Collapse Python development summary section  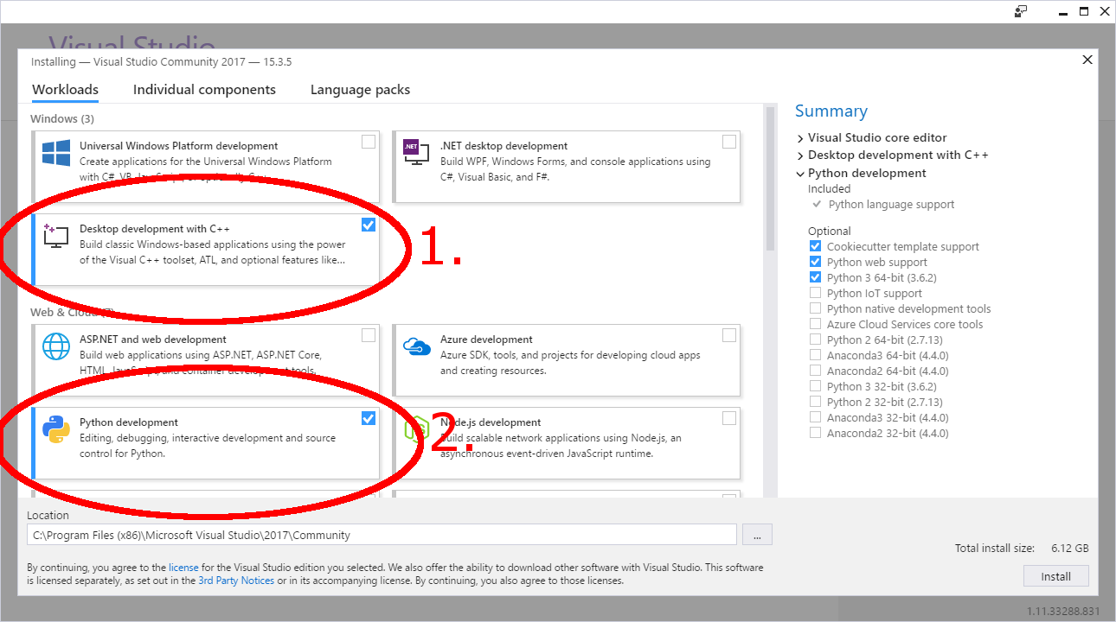[800, 174]
